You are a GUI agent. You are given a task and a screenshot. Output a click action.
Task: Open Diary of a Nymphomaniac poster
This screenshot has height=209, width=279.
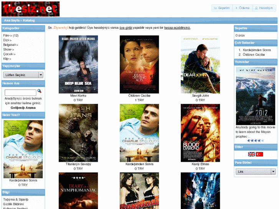78,191
